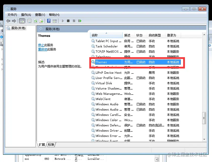212x162 pixels.
Task: Click gear icon of Virtual Disk row
Action: tap(93, 83)
